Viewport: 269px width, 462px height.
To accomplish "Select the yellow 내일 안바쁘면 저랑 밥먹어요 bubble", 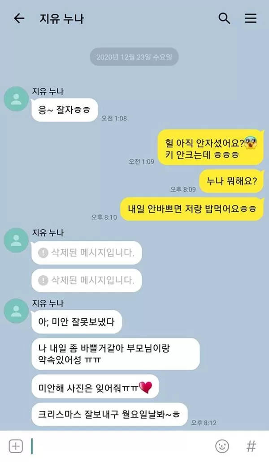I will click(192, 209).
